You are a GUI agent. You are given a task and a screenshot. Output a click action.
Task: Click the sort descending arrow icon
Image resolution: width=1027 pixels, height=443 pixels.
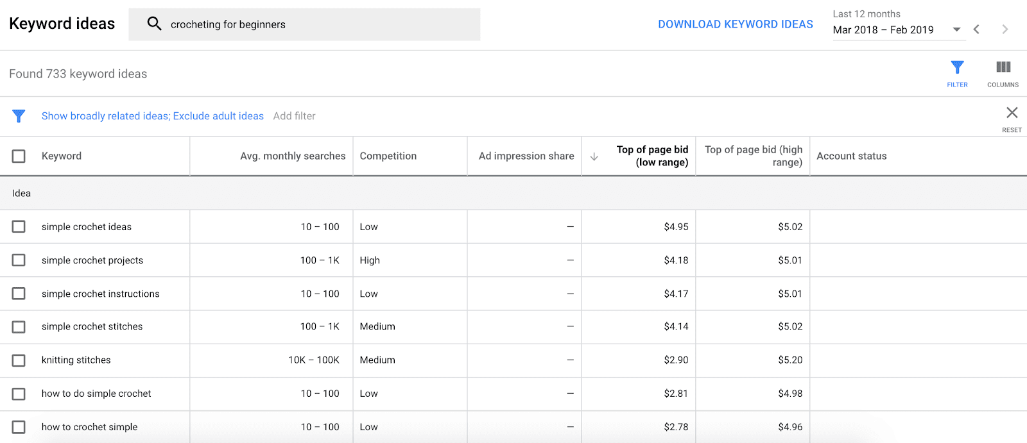click(x=594, y=156)
